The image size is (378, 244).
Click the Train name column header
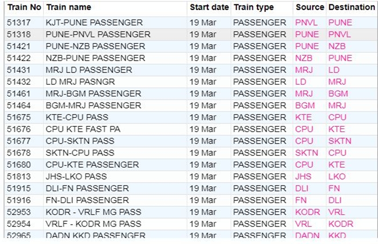pos(68,8)
